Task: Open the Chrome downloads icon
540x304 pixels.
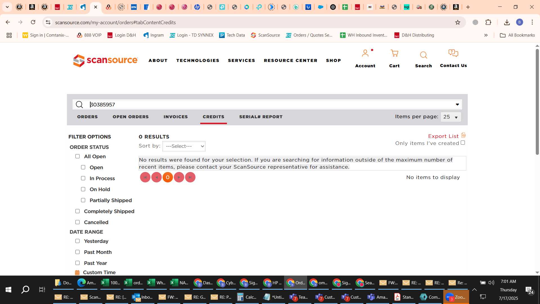Action: (x=507, y=22)
